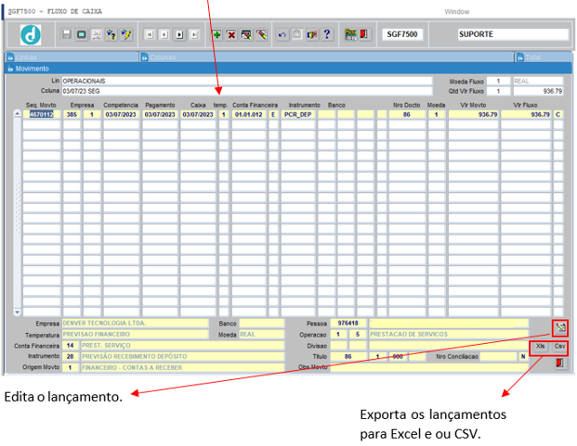
Task: Go to last record navigation button
Action: pyautogui.click(x=194, y=34)
